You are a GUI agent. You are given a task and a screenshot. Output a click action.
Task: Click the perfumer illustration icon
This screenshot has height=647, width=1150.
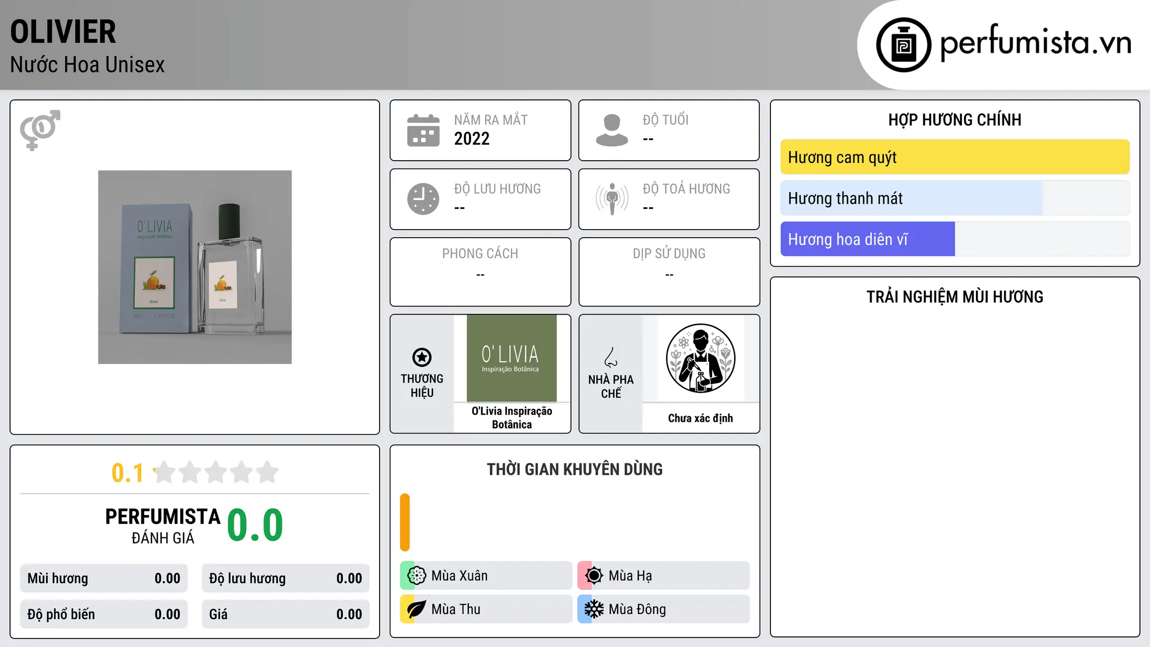click(700, 358)
